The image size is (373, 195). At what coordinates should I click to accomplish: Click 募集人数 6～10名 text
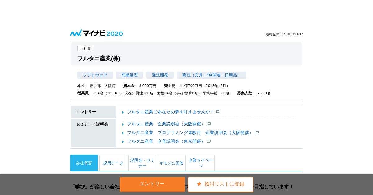[254, 93]
